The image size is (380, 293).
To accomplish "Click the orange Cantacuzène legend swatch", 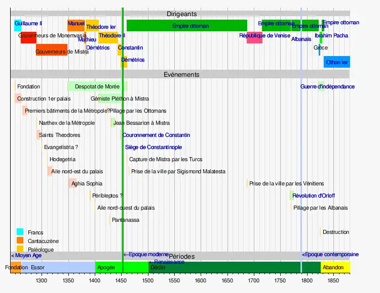I will tap(20, 240).
